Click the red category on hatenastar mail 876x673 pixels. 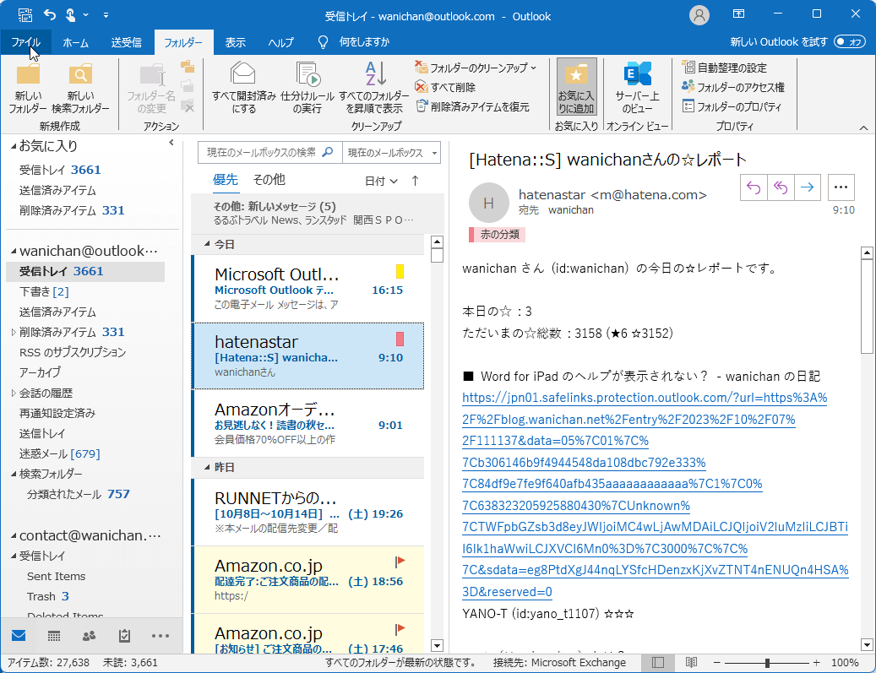pos(400,339)
